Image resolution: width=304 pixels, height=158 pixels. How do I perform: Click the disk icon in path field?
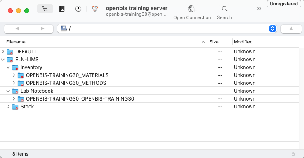coord(64,29)
